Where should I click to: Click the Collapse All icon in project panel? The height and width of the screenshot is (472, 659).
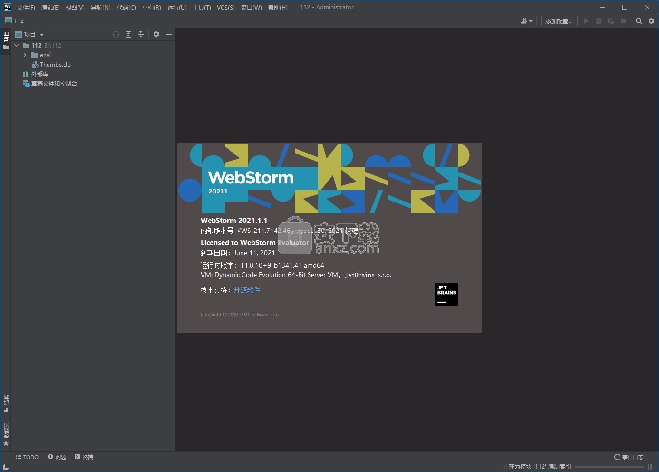[141, 34]
